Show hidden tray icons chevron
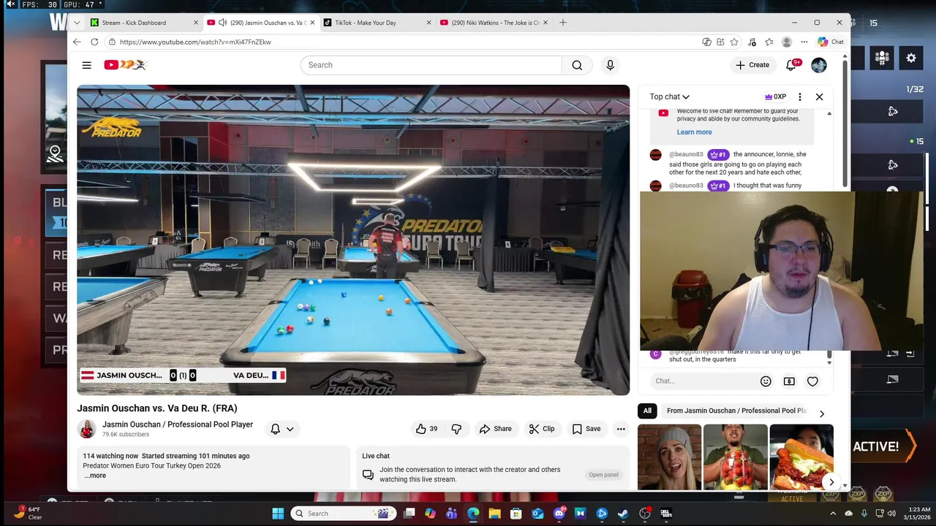The width and height of the screenshot is (936, 526). tap(834, 514)
